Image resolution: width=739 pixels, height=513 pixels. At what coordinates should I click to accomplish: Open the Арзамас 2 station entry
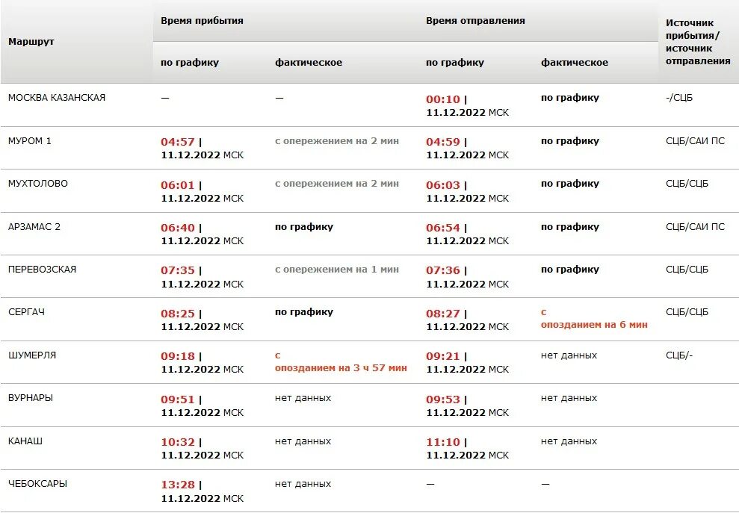(x=34, y=227)
